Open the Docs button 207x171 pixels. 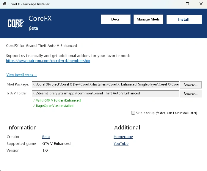click(x=115, y=19)
